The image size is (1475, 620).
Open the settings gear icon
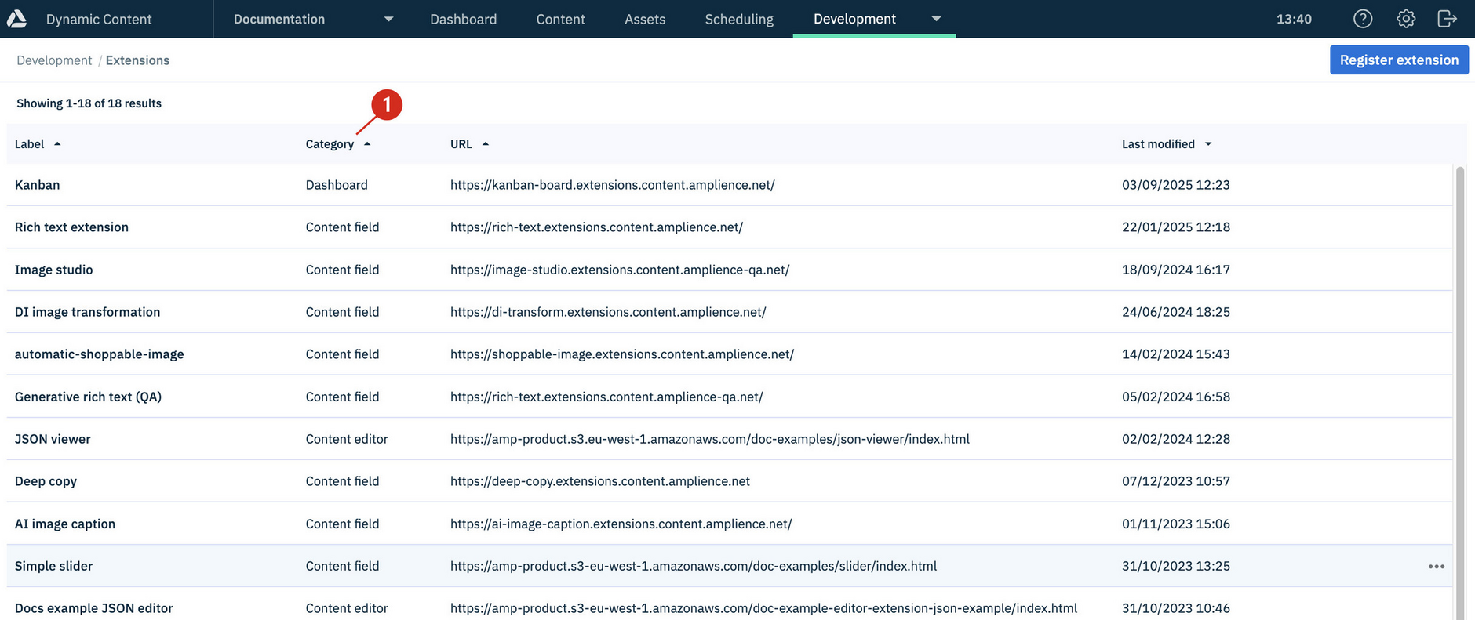coord(1406,19)
